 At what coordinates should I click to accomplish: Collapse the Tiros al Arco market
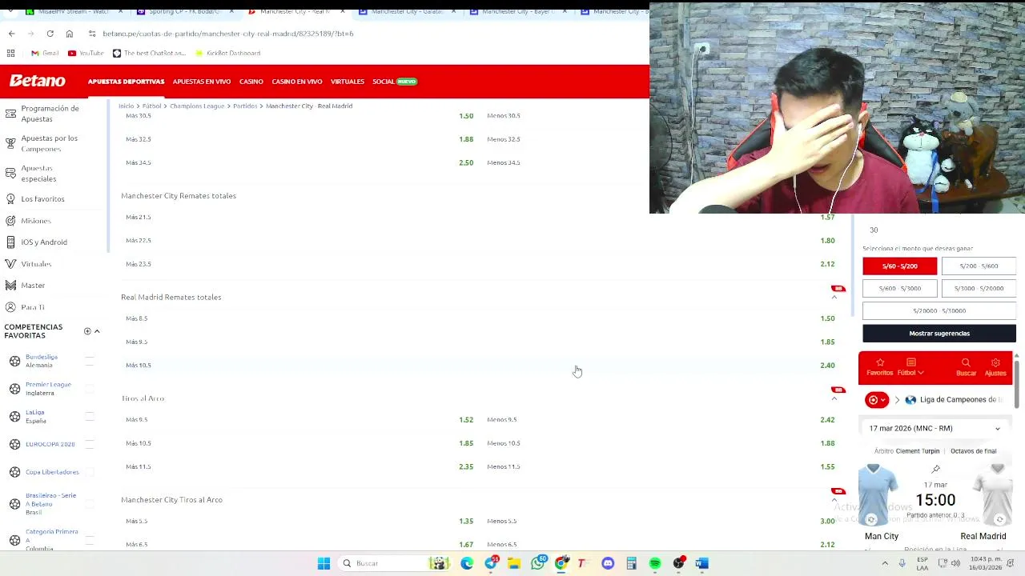pyautogui.click(x=834, y=398)
